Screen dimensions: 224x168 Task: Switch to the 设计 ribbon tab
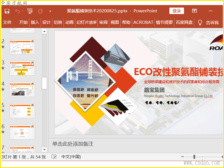46,22
